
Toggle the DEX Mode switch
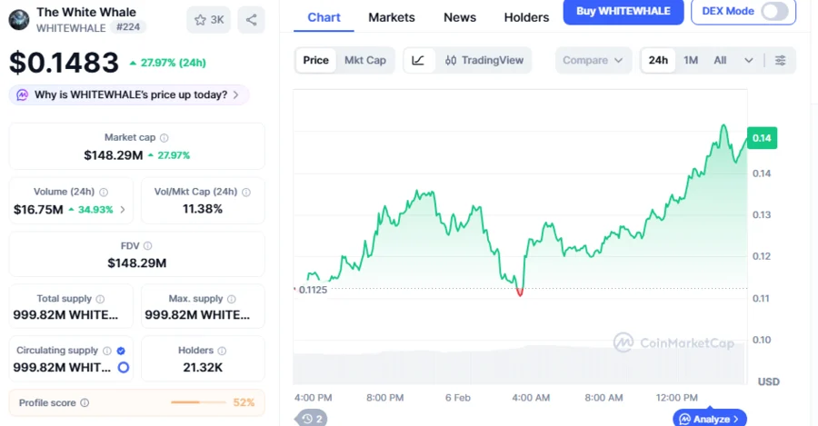point(773,12)
